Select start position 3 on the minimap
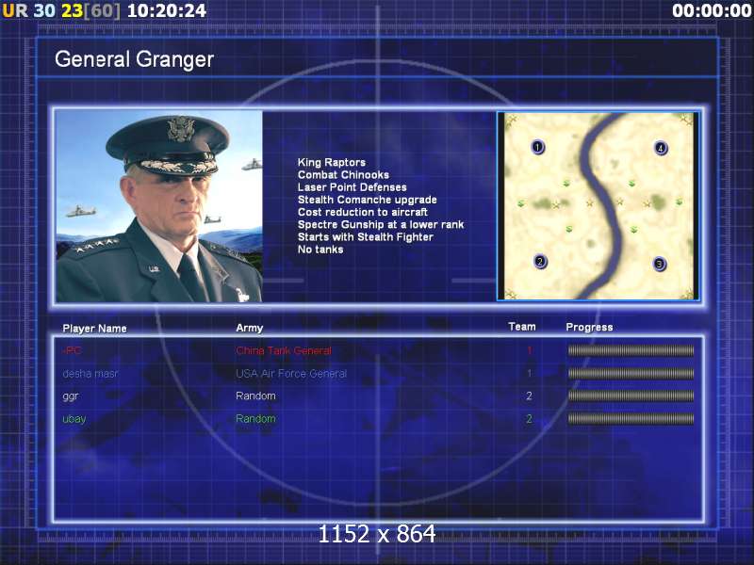 click(x=659, y=264)
